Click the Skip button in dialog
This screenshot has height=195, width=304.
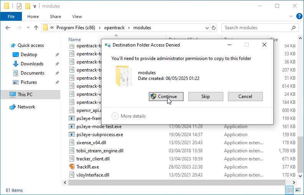coord(206,97)
